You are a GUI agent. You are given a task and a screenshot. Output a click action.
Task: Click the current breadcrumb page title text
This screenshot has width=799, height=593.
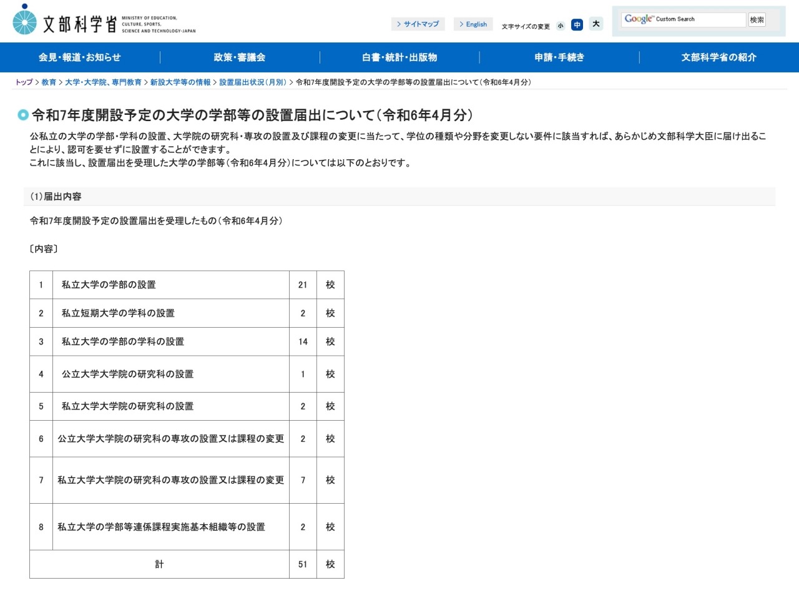(x=413, y=82)
